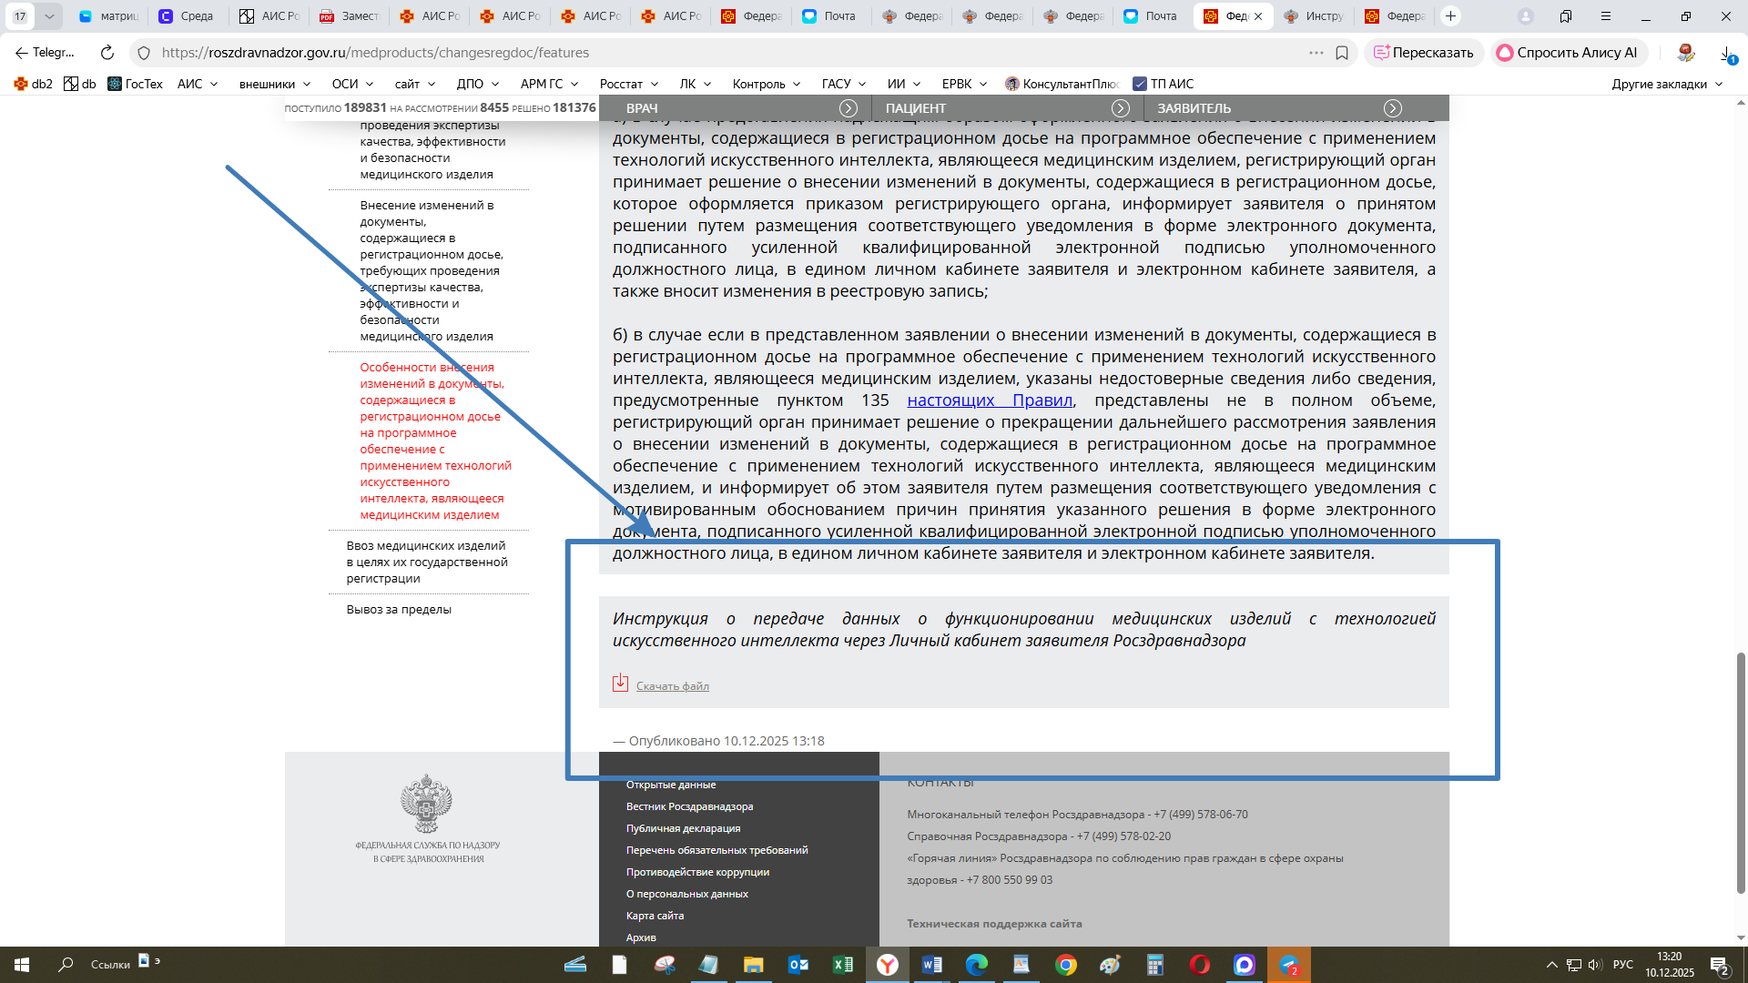Click the bookmark icon in address bar
Viewport: 1748px width, 983px height.
[1342, 53]
